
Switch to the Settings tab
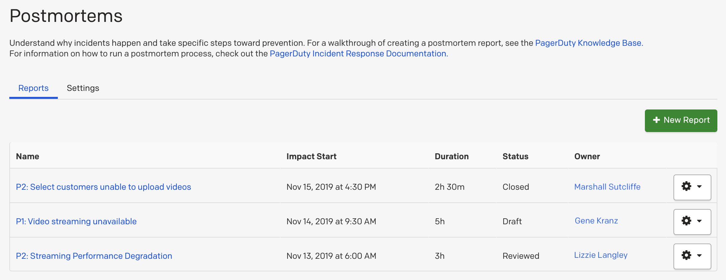point(83,88)
